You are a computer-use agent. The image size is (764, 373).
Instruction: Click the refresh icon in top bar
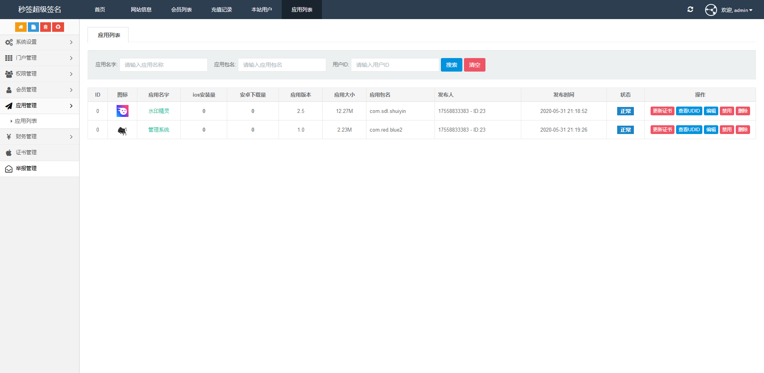(690, 10)
